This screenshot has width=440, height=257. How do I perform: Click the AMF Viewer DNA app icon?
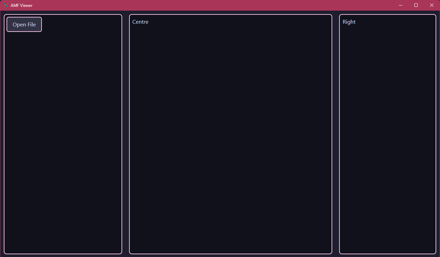pyautogui.click(x=5, y=5)
